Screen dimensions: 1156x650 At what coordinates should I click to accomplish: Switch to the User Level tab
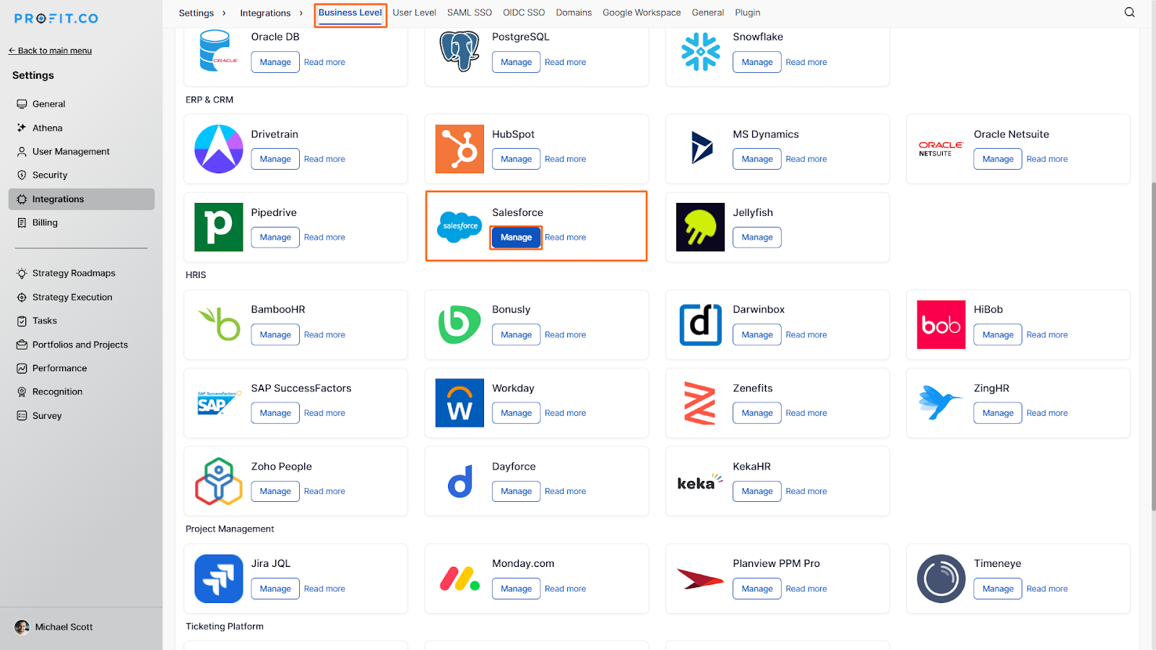(415, 12)
